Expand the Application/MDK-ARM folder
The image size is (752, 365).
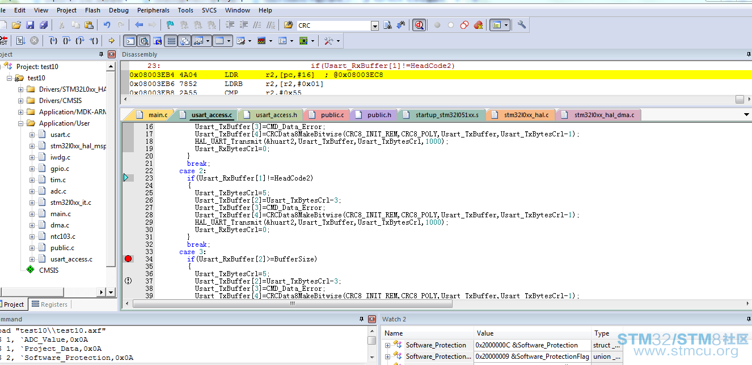click(21, 112)
